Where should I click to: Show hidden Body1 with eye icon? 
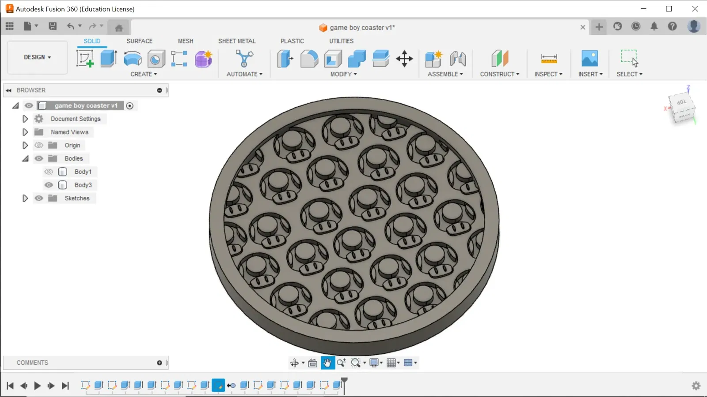49,172
